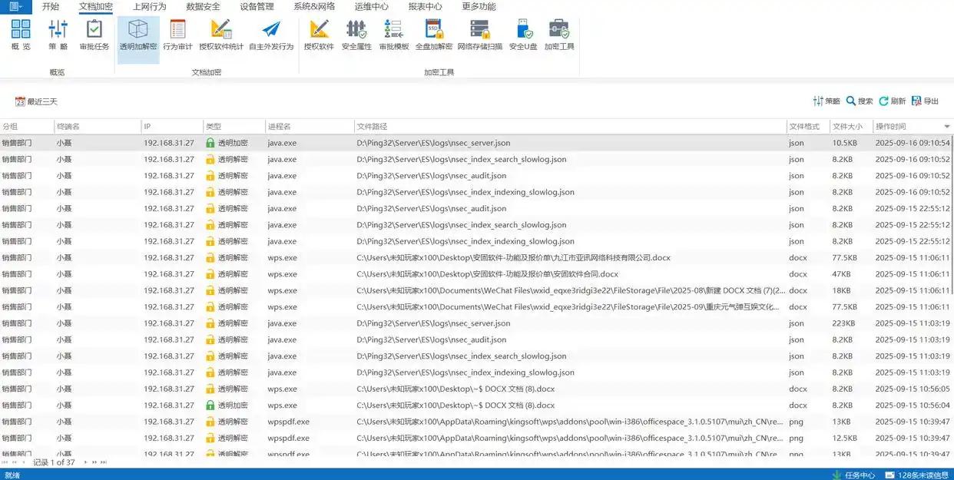The width and height of the screenshot is (954, 480).
Task: Open 透明加解密 in the ribbon
Action: click(138, 35)
